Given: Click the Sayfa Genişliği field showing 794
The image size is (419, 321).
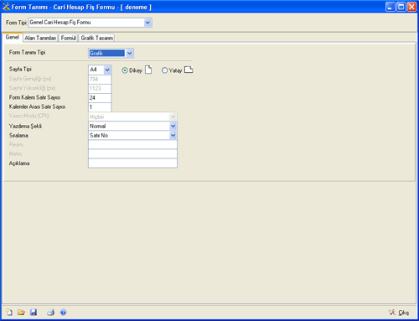Looking at the screenshot, I should pyautogui.click(x=100, y=80).
